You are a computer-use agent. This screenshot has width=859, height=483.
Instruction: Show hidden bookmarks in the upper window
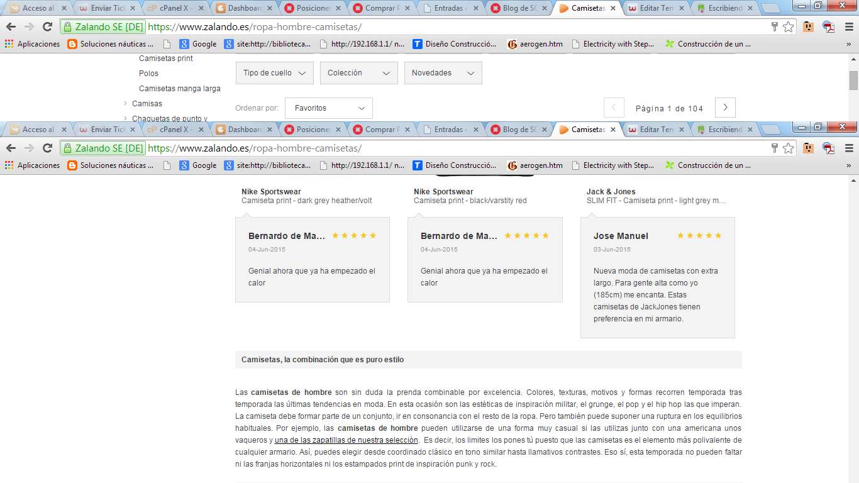[849, 44]
